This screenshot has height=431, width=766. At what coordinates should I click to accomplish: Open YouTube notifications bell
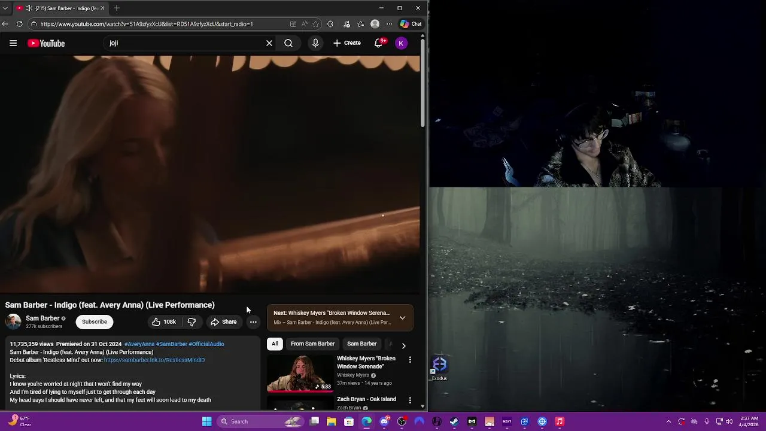click(378, 43)
